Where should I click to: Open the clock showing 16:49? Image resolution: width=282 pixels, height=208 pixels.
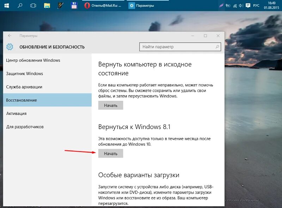[271, 5]
